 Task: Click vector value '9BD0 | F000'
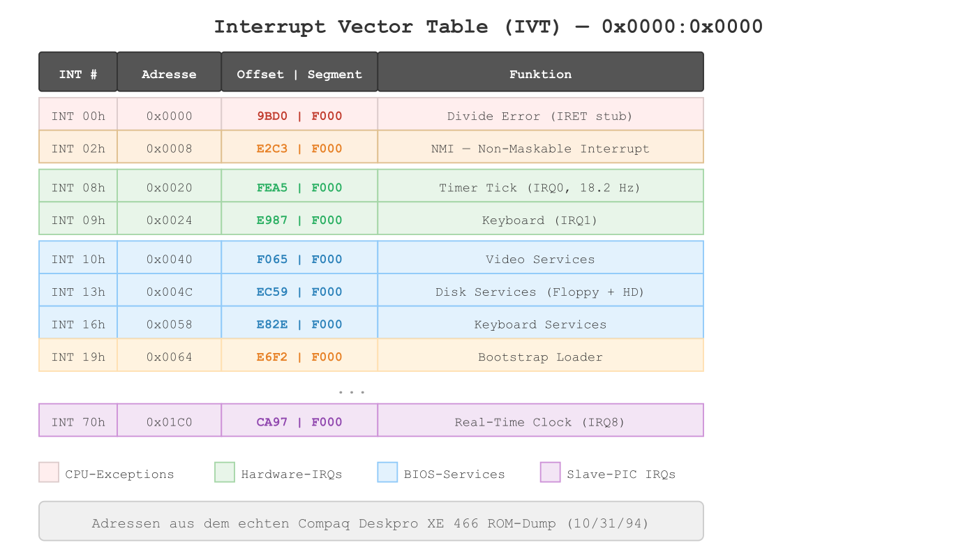299,114
